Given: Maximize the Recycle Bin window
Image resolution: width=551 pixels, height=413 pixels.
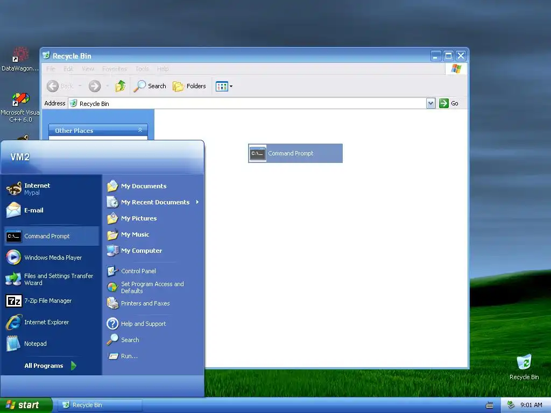Looking at the screenshot, I should point(448,55).
